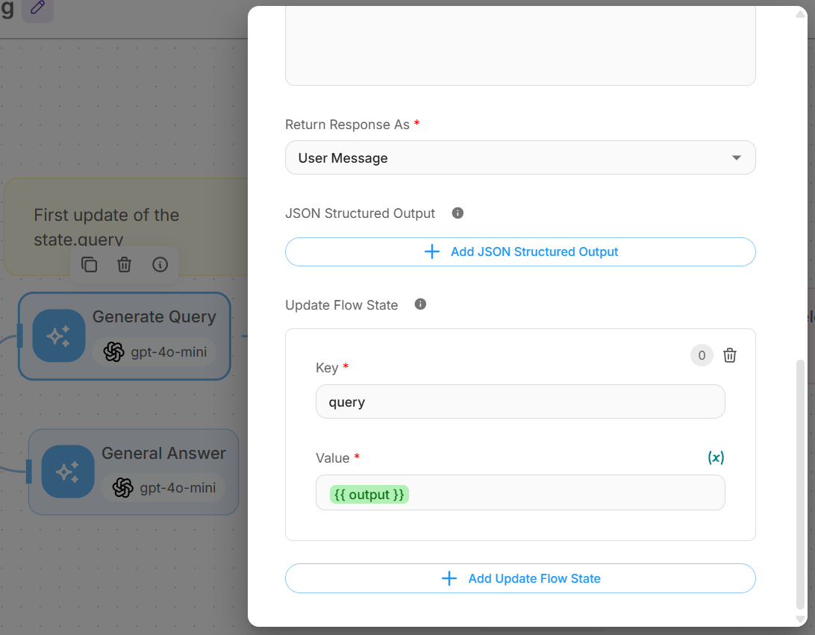Focus the Key field containing query
815x635 pixels.
(x=520, y=402)
